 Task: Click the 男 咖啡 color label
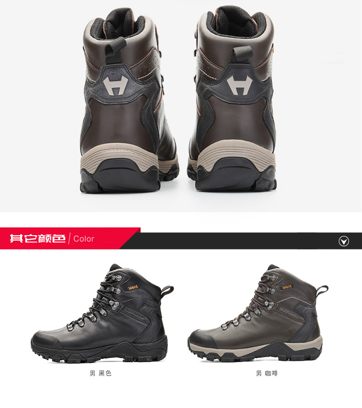click(267, 374)
